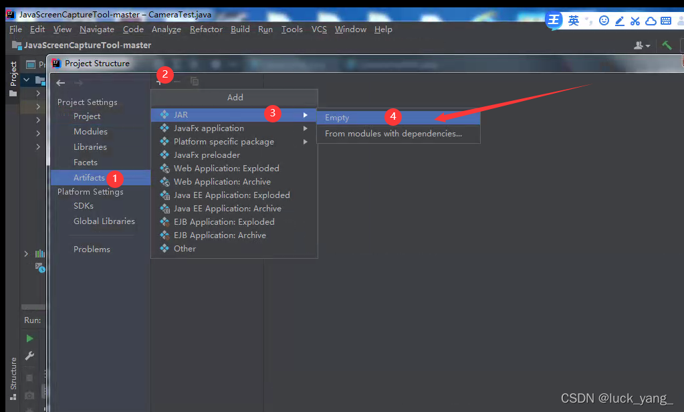Open the Tools menu
Screen dimensions: 684x412
292,29
